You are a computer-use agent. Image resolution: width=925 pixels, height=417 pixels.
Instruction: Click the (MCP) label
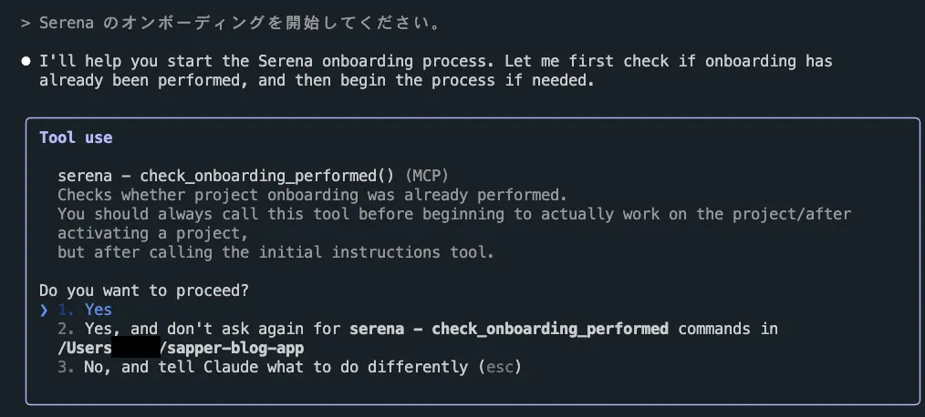(427, 176)
